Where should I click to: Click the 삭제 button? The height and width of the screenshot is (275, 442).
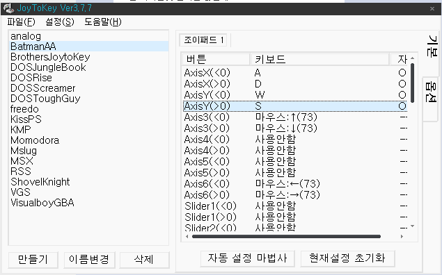point(144,260)
